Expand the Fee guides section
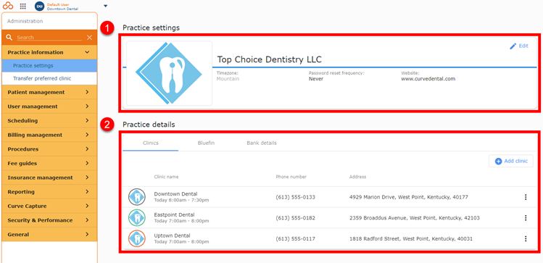Viewport: 543px width, 263px height. pos(49,163)
